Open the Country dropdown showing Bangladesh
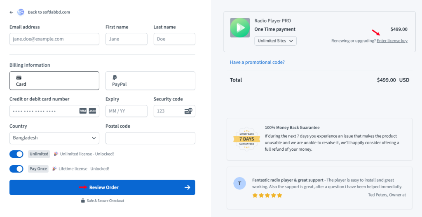The height and width of the screenshot is (217, 422). click(54, 138)
